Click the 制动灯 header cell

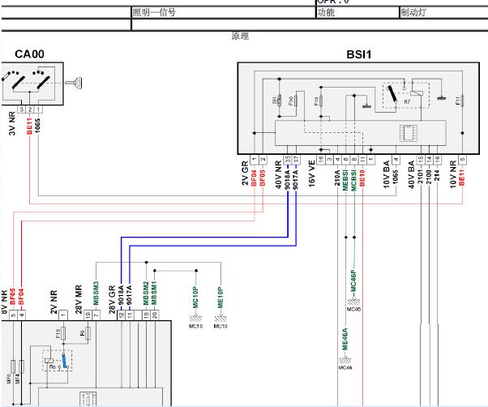pyautogui.click(x=443, y=12)
